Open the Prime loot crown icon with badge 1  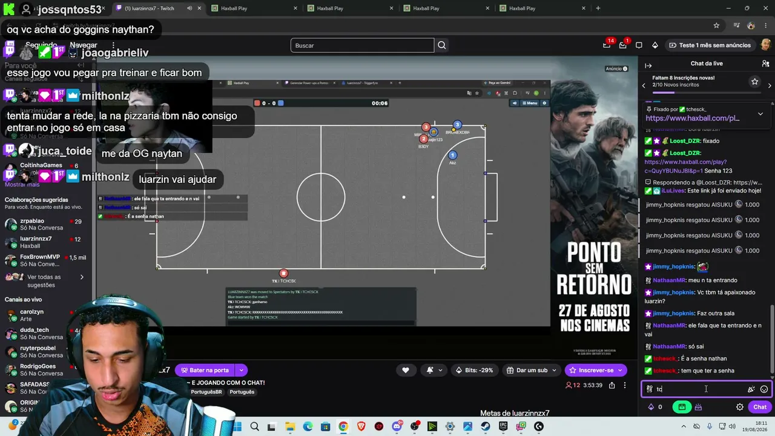[x=623, y=45]
